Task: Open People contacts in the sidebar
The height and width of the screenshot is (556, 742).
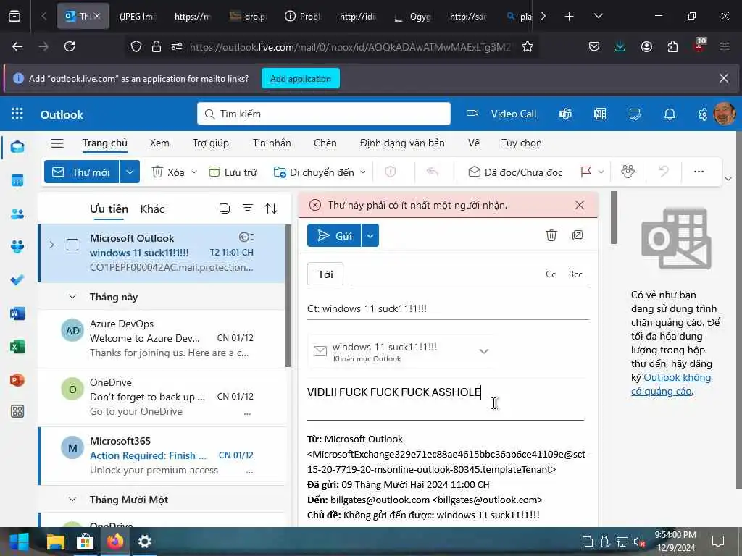Action: [x=17, y=214]
